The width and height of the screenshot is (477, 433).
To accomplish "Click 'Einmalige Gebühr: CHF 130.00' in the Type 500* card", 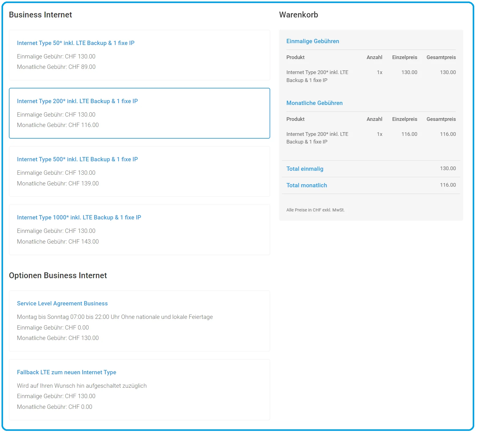I will 56,173.
